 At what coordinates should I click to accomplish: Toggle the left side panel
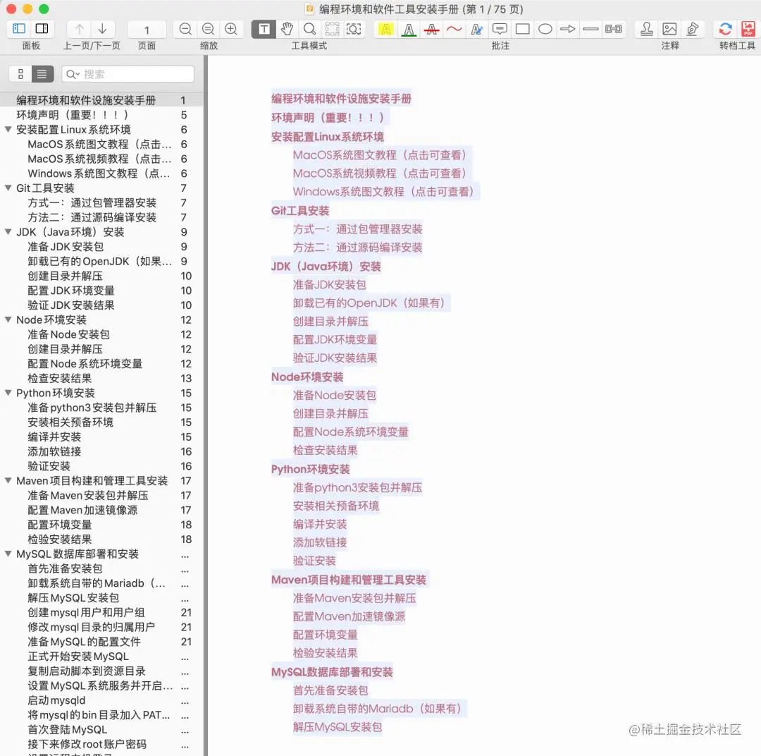19,29
